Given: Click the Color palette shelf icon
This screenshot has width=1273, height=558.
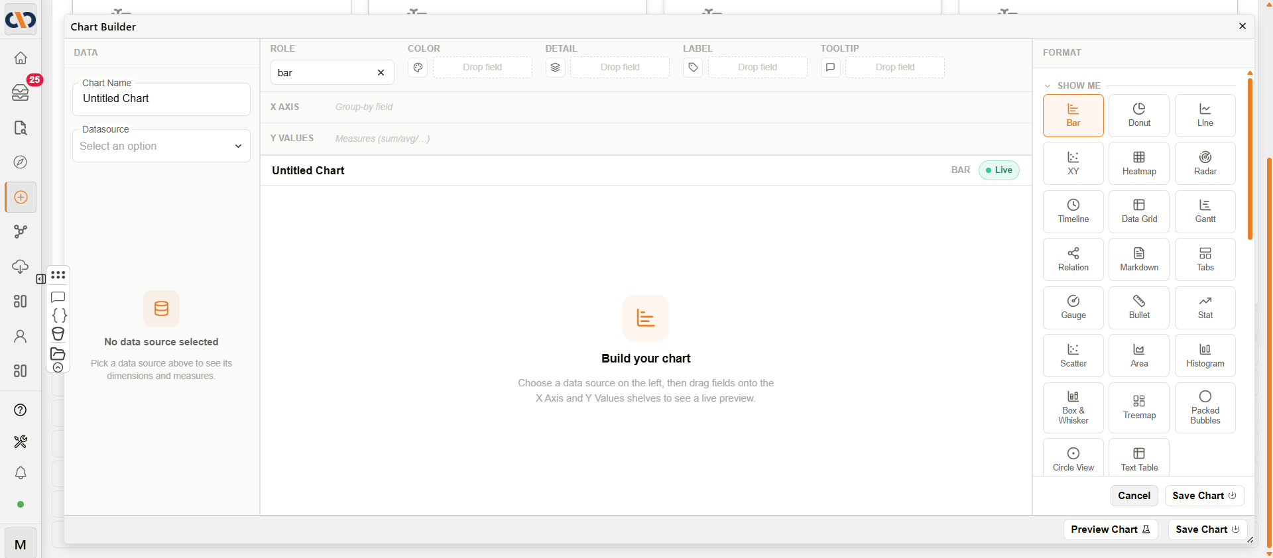Looking at the screenshot, I should pyautogui.click(x=418, y=68).
